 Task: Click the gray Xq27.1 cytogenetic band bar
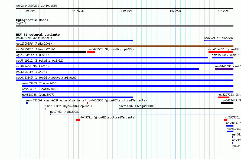click(125, 26)
